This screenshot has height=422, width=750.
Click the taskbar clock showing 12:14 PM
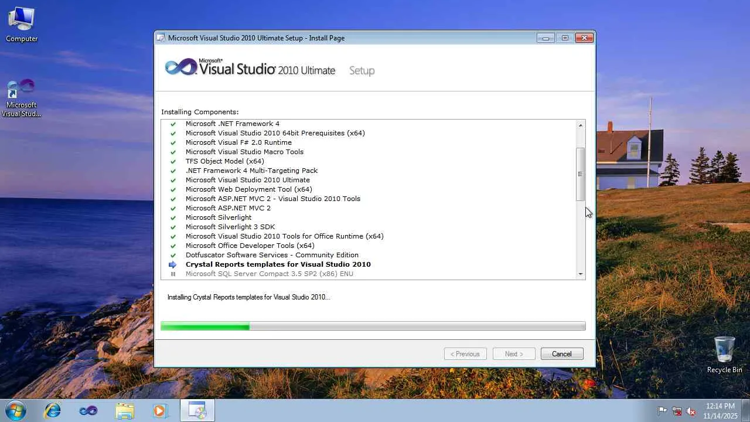click(720, 410)
